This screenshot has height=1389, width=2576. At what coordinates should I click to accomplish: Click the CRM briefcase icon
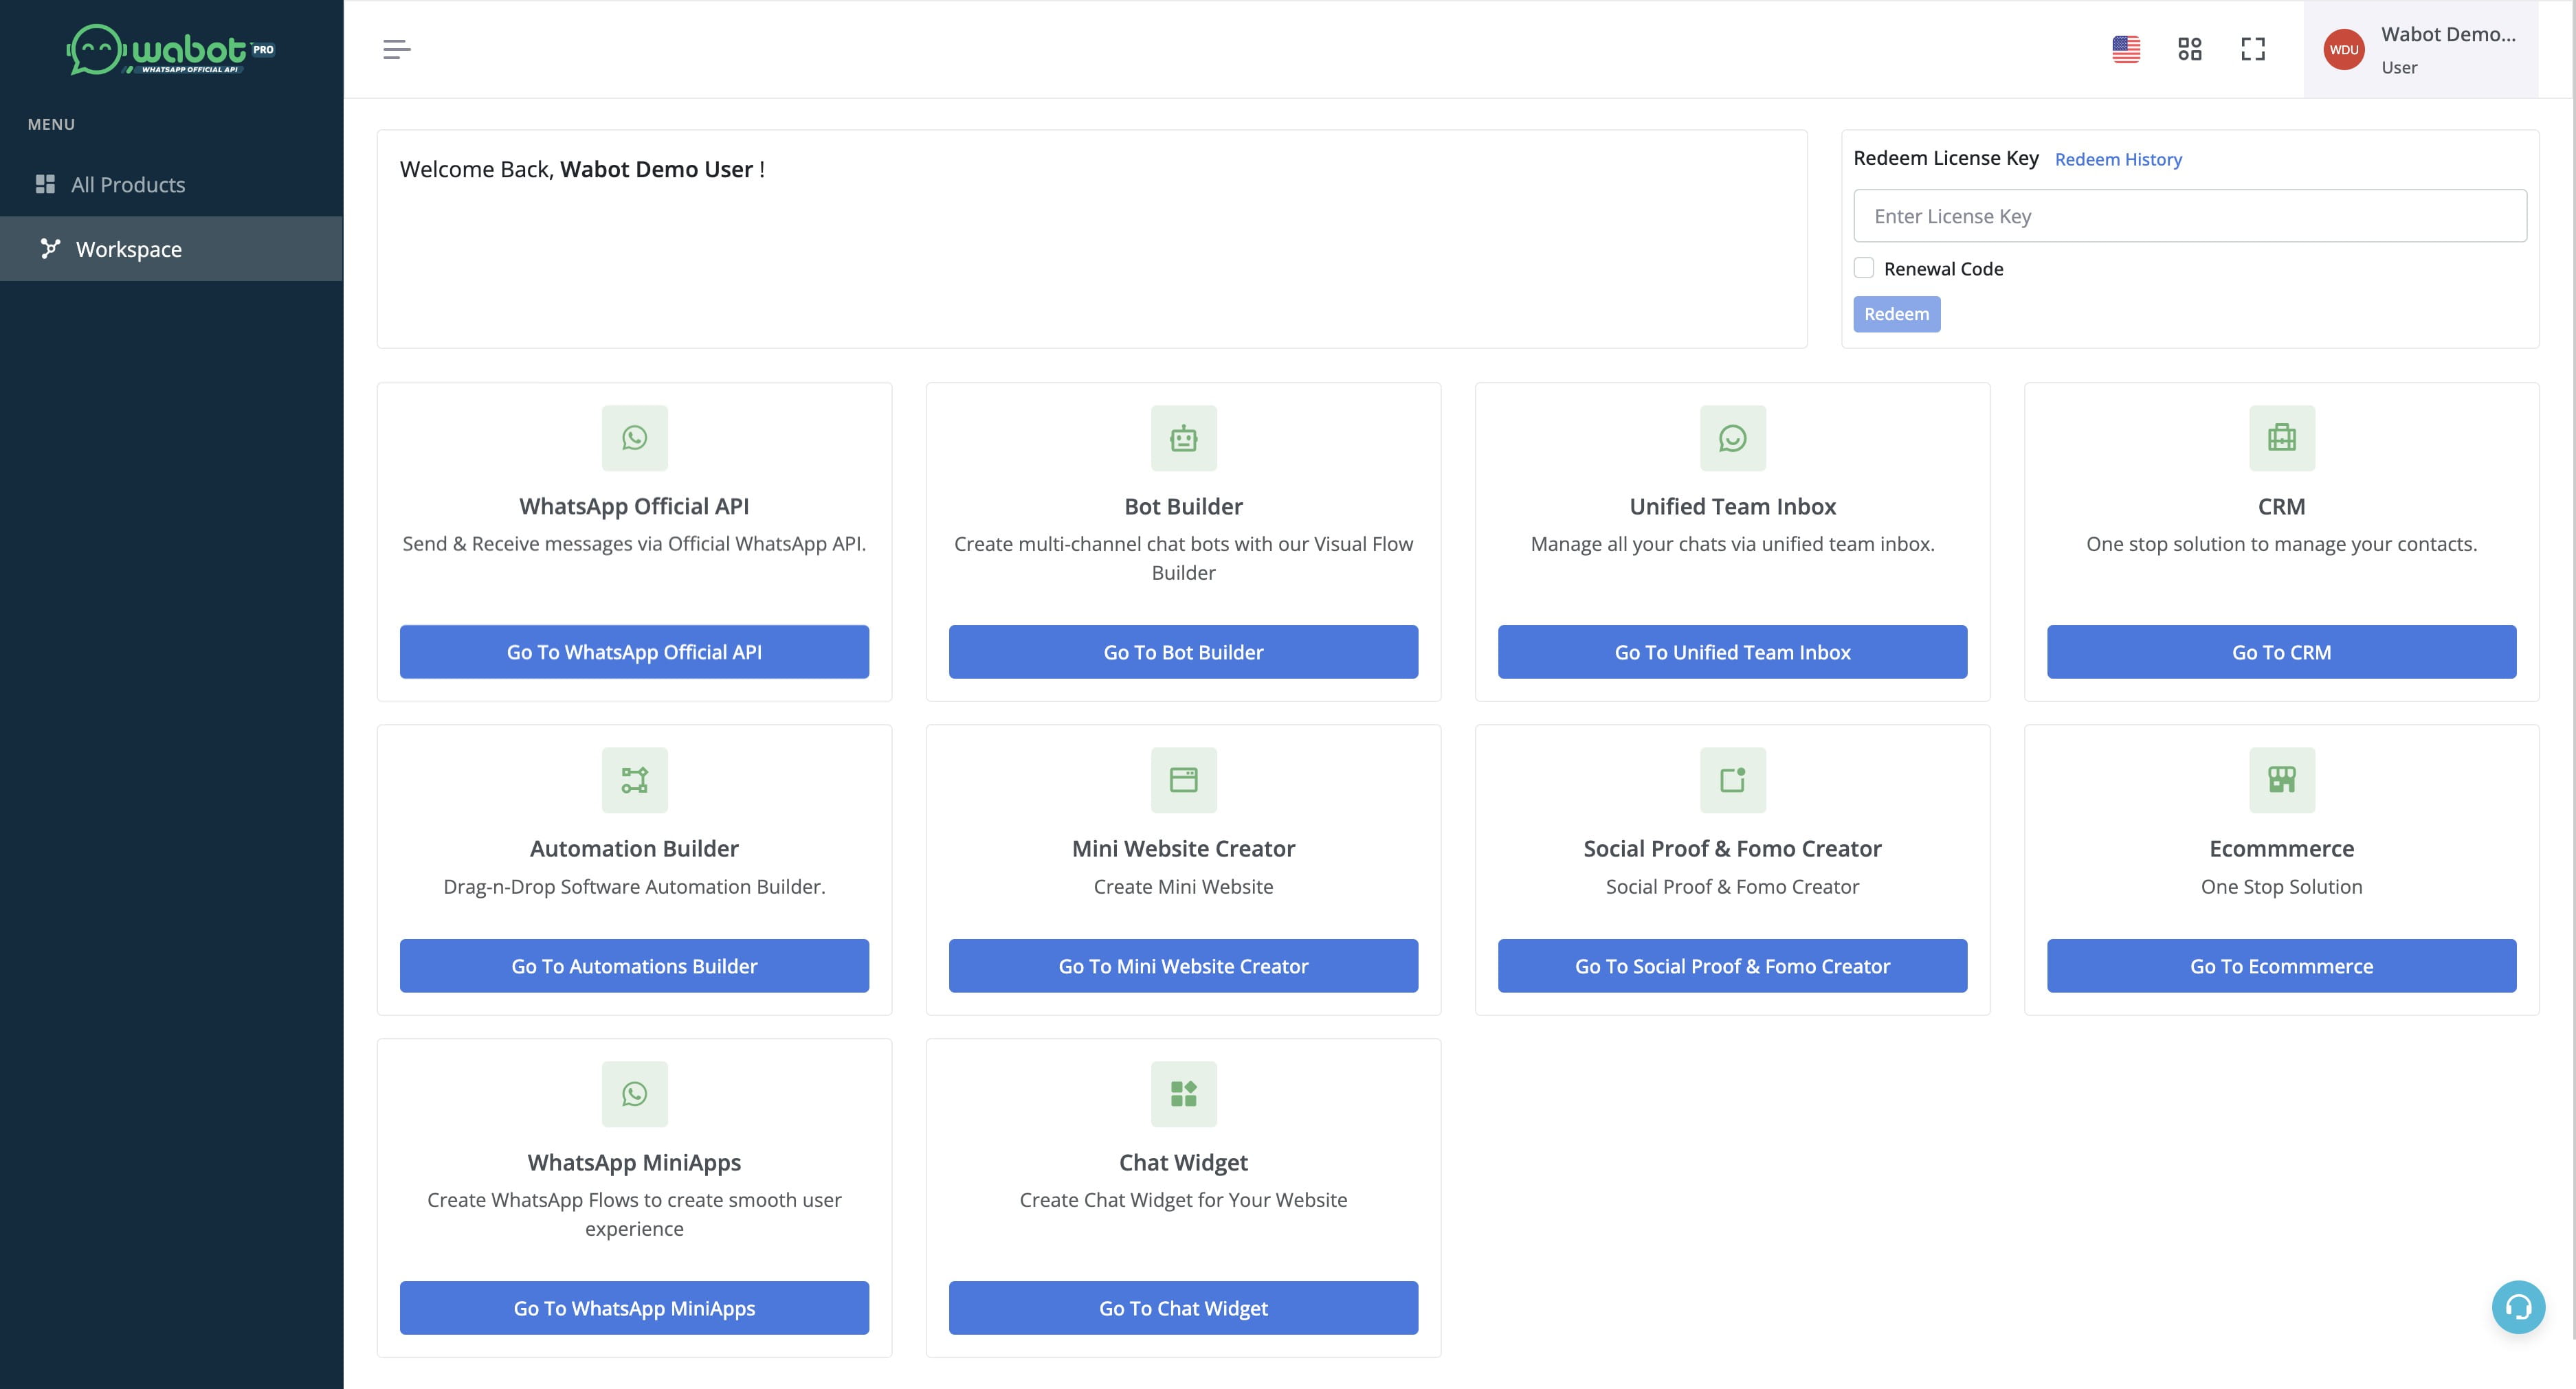[x=2282, y=438]
